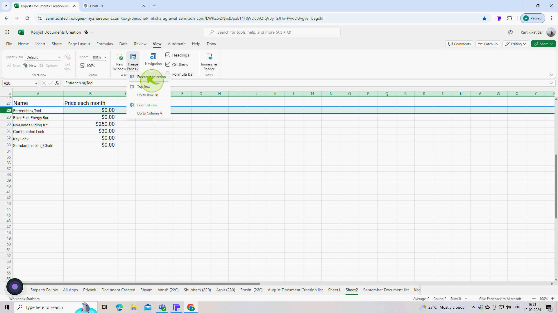Toggle the Gridlines checkbox off
Viewport: 558px width, 313px height.
[168, 64]
